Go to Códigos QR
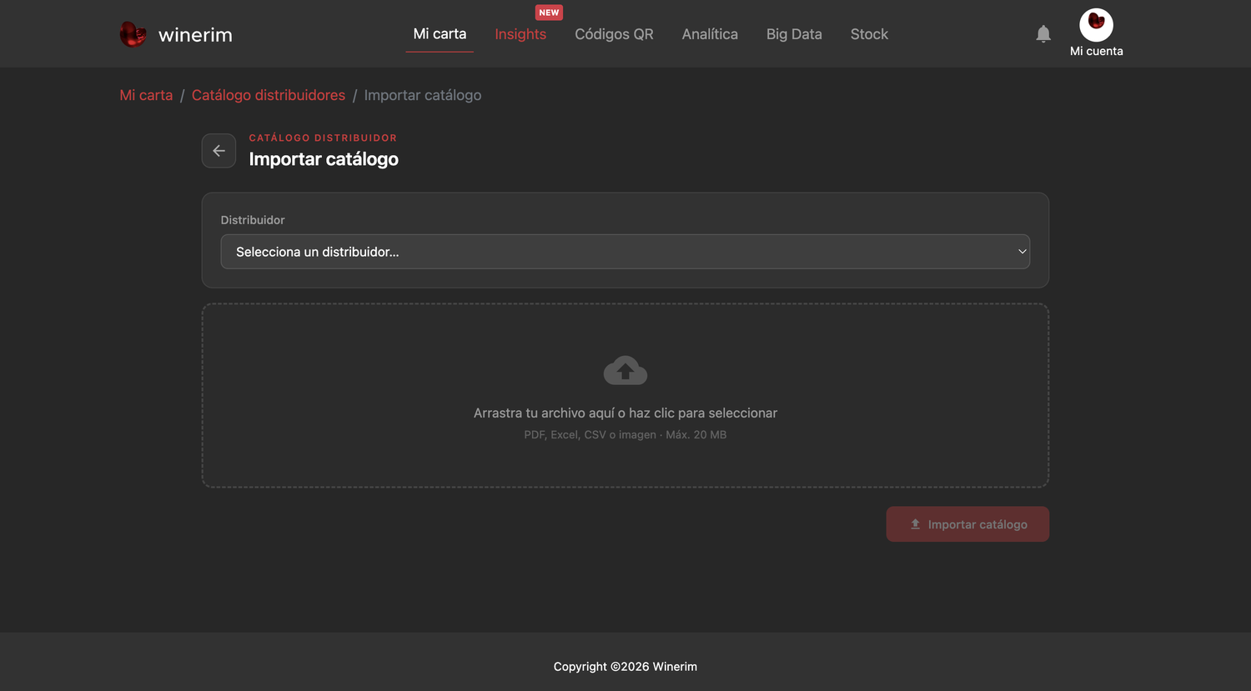 click(x=614, y=34)
